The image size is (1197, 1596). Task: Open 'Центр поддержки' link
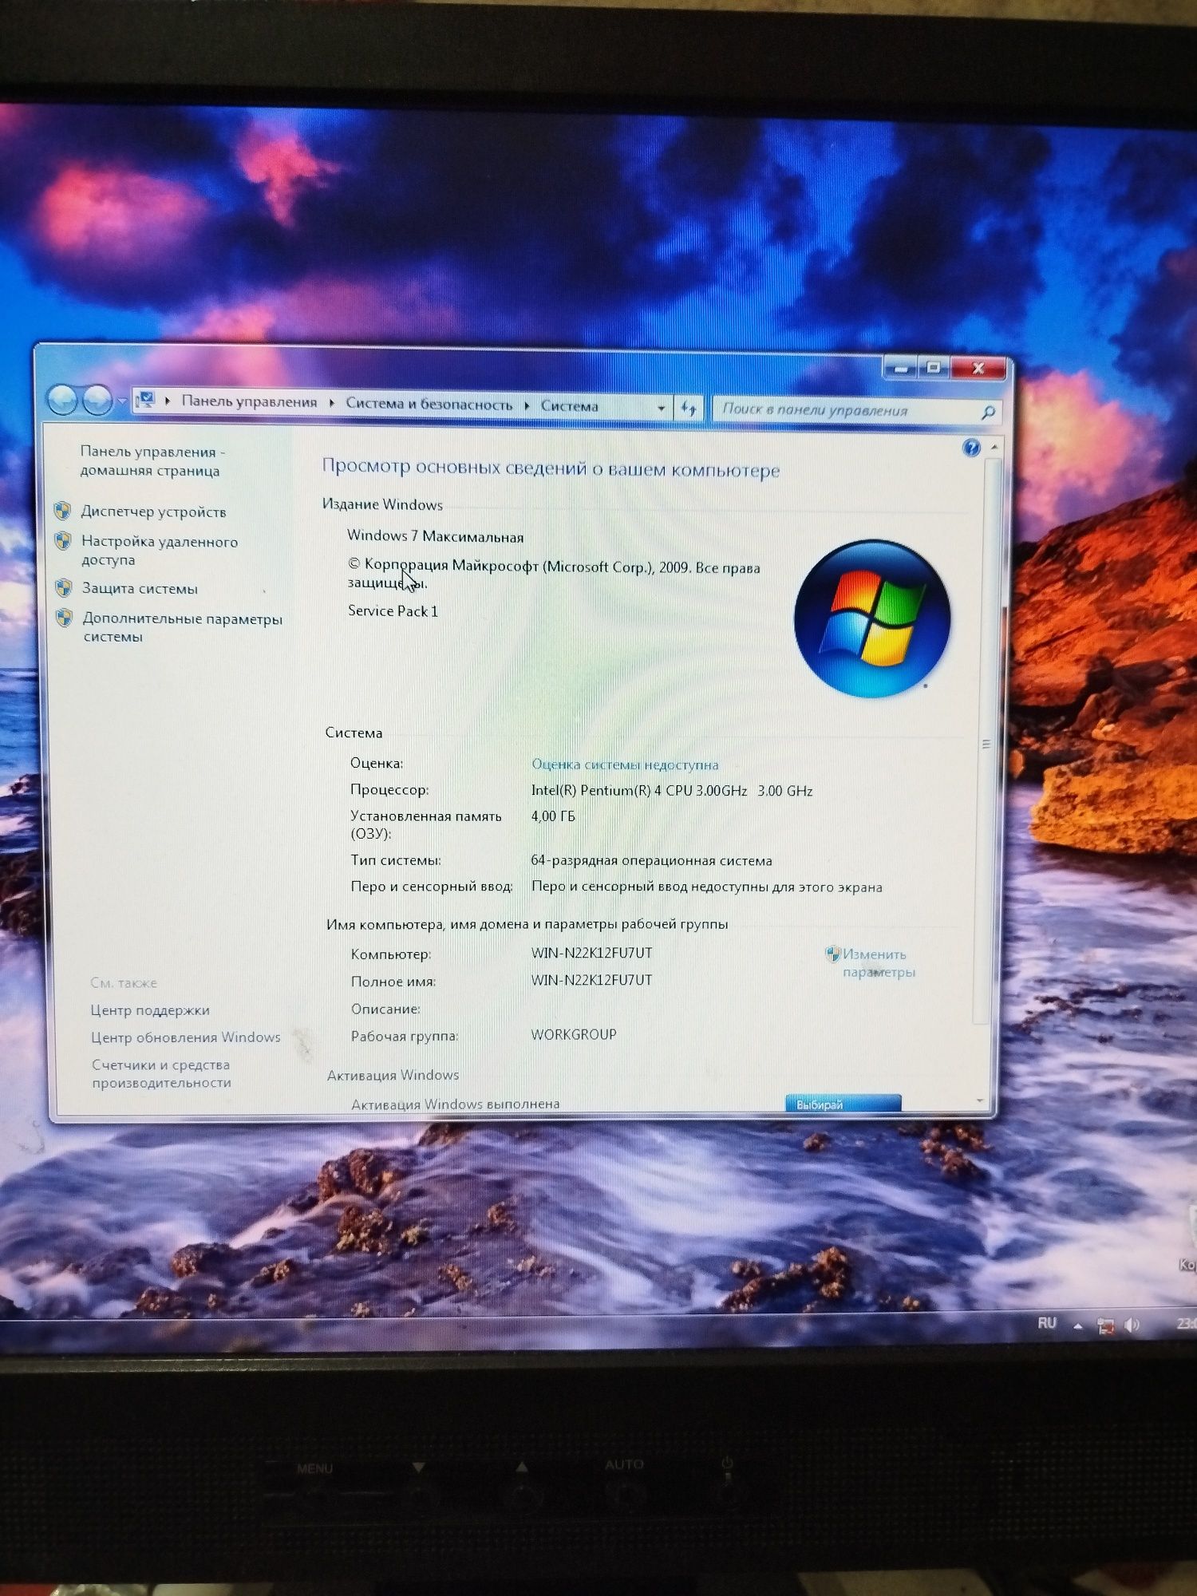[x=150, y=1010]
